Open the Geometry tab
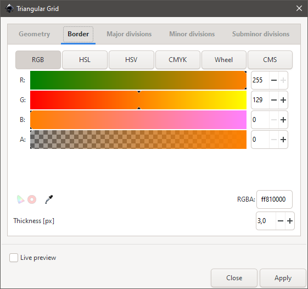Image resolution: width=308 pixels, height=289 pixels. pyautogui.click(x=35, y=34)
